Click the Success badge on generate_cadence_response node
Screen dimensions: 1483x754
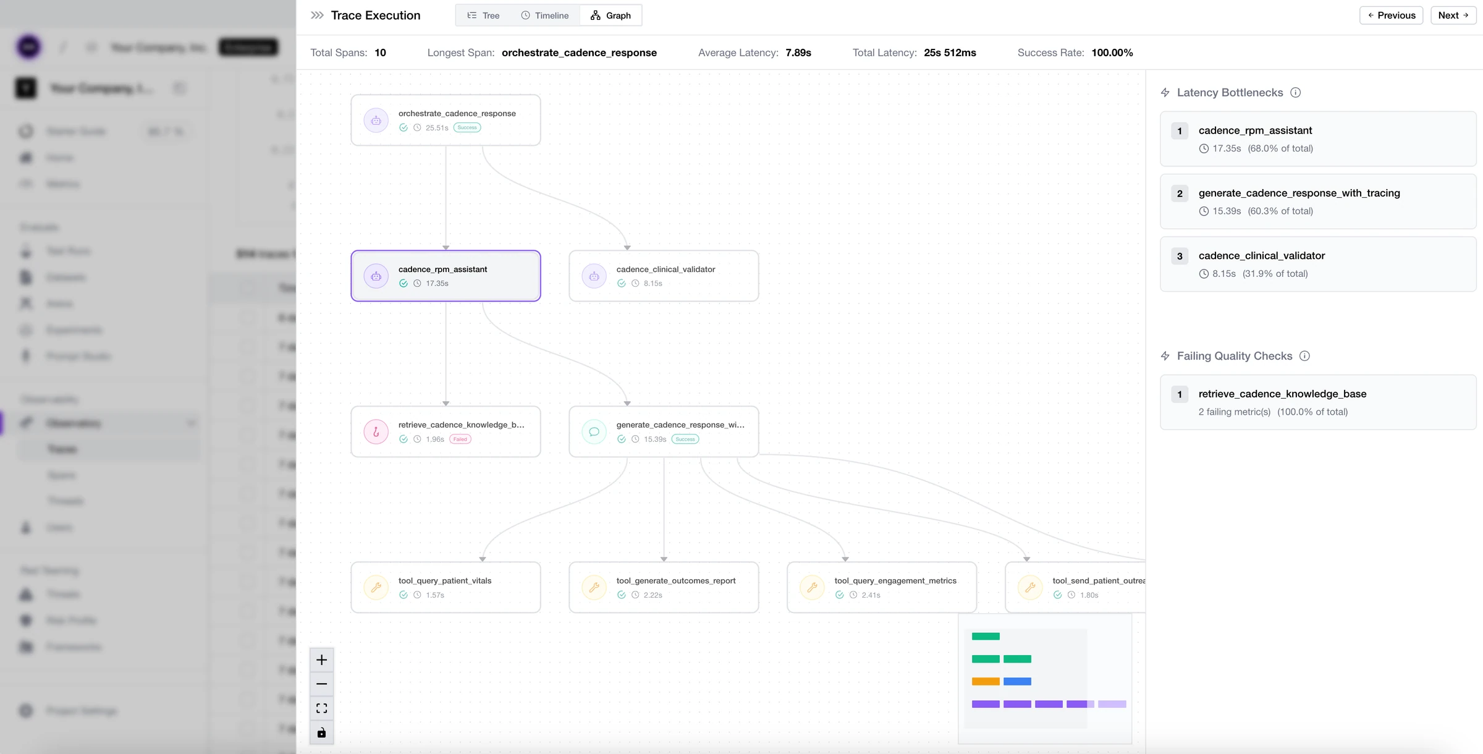pos(685,439)
